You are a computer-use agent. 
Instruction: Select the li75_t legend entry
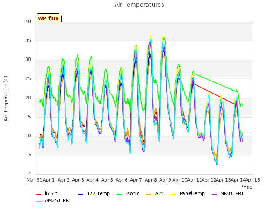click(47, 193)
